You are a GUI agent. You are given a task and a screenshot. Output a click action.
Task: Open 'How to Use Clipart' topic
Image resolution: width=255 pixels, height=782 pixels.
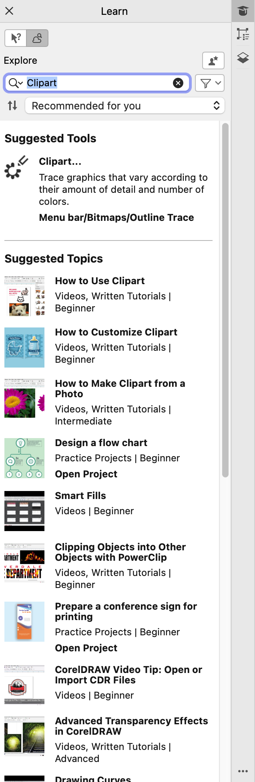pyautogui.click(x=100, y=281)
